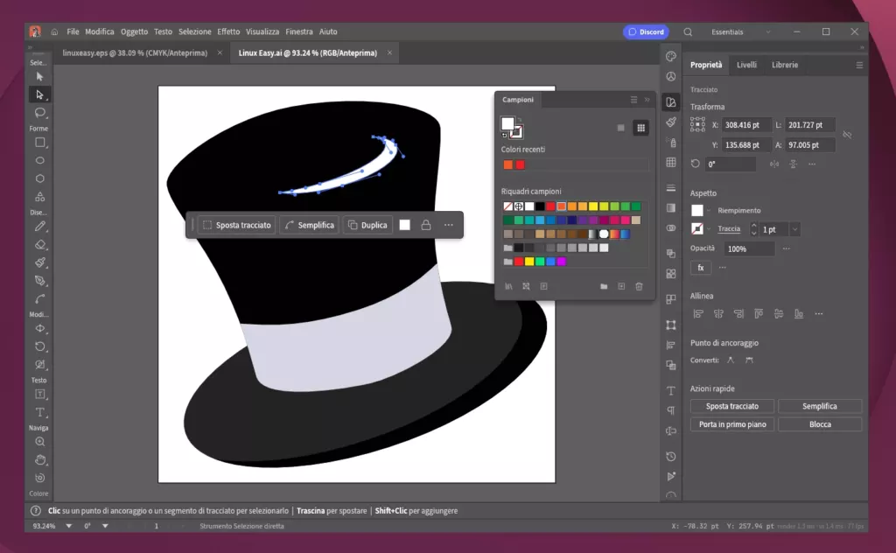This screenshot has width=896, height=553.
Task: Open the stroke weight dropdown
Action: [x=794, y=229]
